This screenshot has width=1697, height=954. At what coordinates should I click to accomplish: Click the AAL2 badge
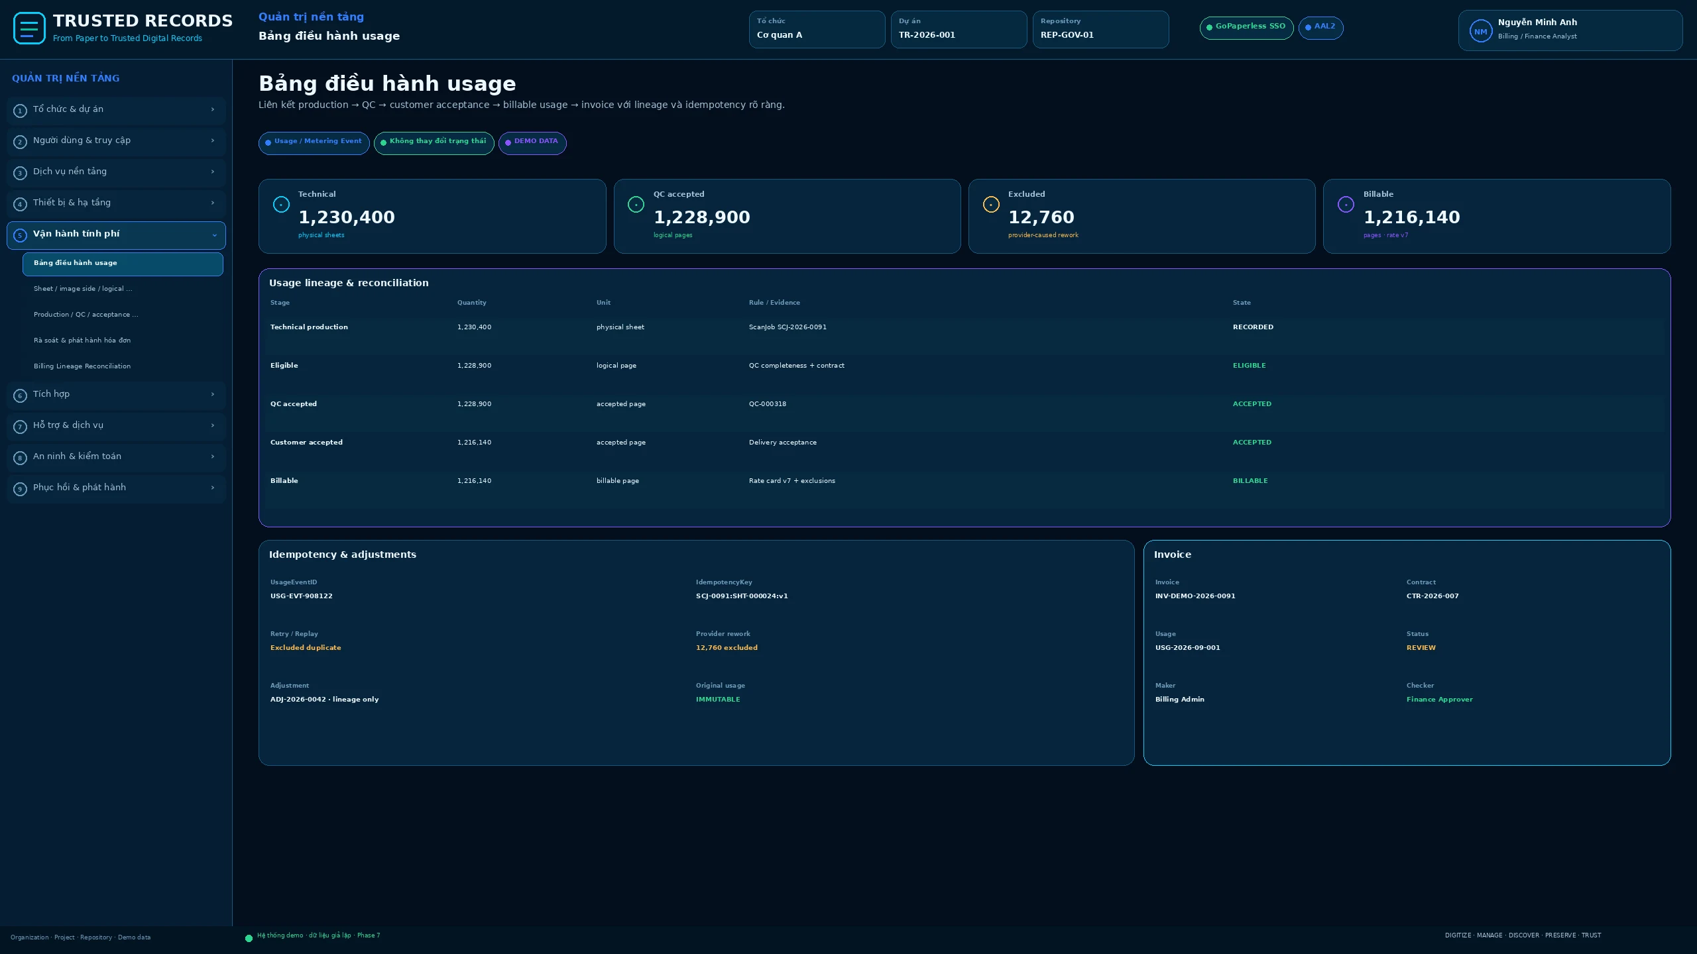point(1320,28)
